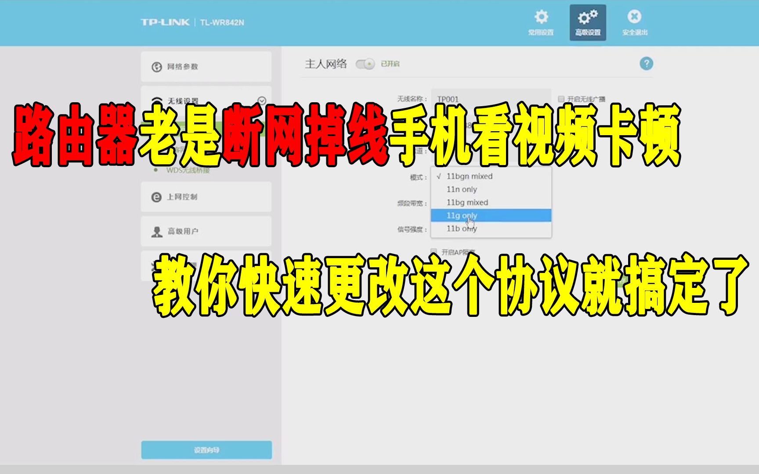Screen dimensions: 759x474
Task: Click the 设置向导 button
Action: pyautogui.click(x=206, y=450)
